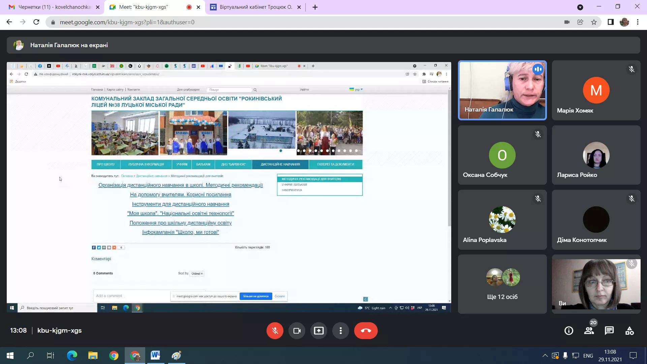Viewport: 647px width, 364px height.
Task: Open meeting details info icon
Action: click(569, 331)
